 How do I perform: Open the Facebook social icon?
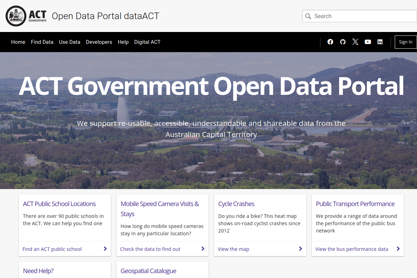coord(330,42)
